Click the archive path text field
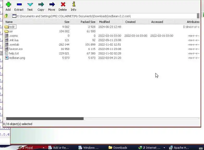The height and width of the screenshot is (150, 204). [x=104, y=16]
